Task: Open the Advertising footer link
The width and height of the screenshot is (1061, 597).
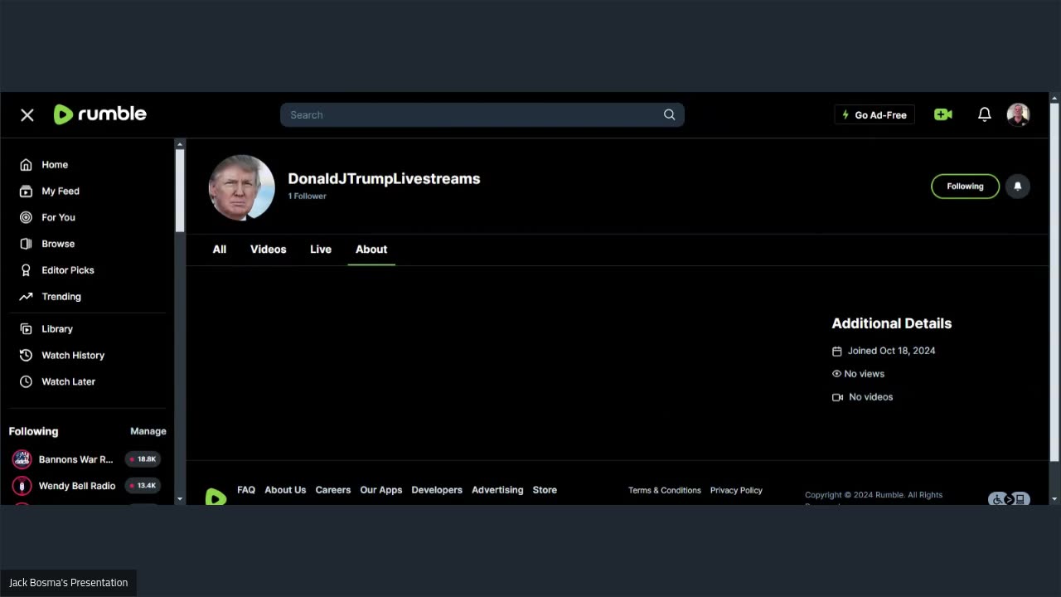Action: 497,490
